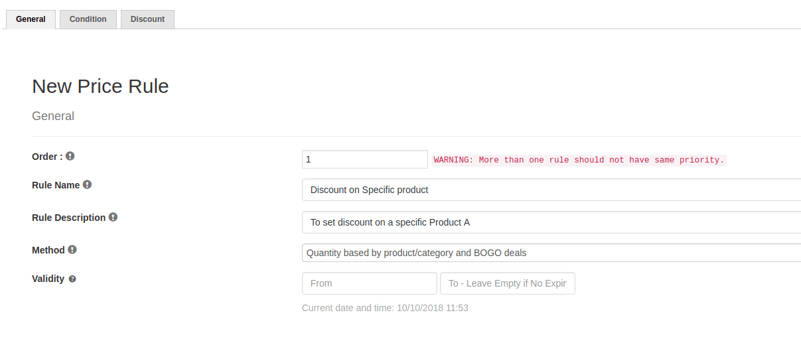This screenshot has width=801, height=341.
Task: Click the Validity To expiry date field
Action: pyautogui.click(x=507, y=283)
